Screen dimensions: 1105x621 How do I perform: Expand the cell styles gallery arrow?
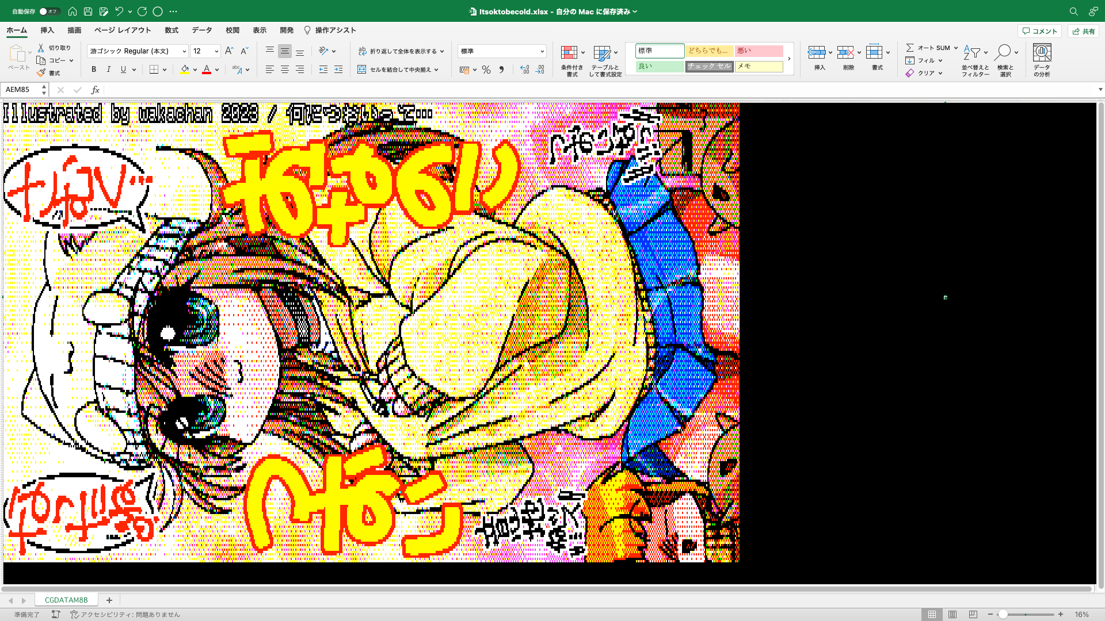789,59
